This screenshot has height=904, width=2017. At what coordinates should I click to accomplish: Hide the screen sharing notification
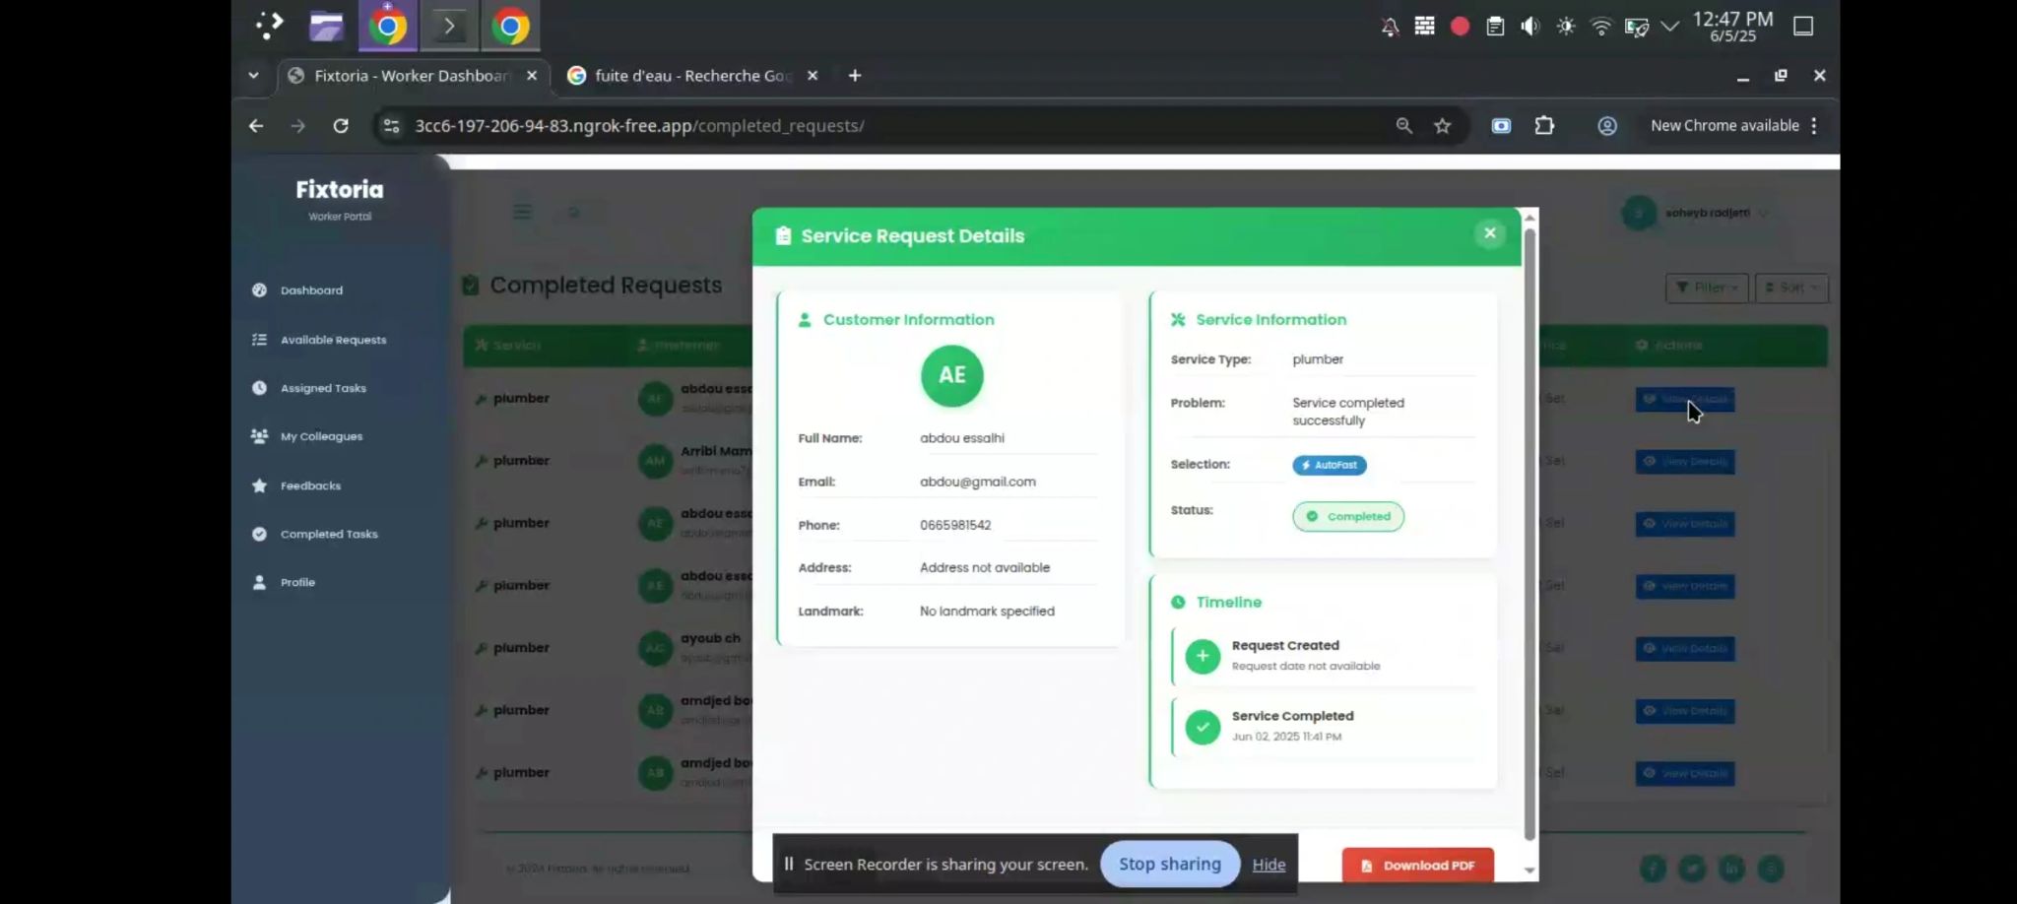[x=1269, y=865]
